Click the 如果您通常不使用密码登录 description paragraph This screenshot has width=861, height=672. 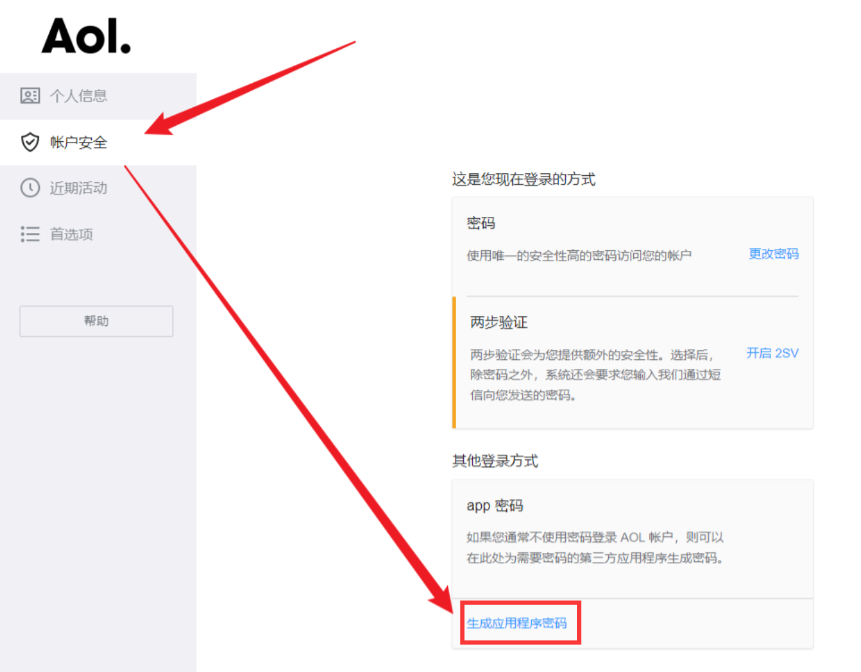point(595,547)
